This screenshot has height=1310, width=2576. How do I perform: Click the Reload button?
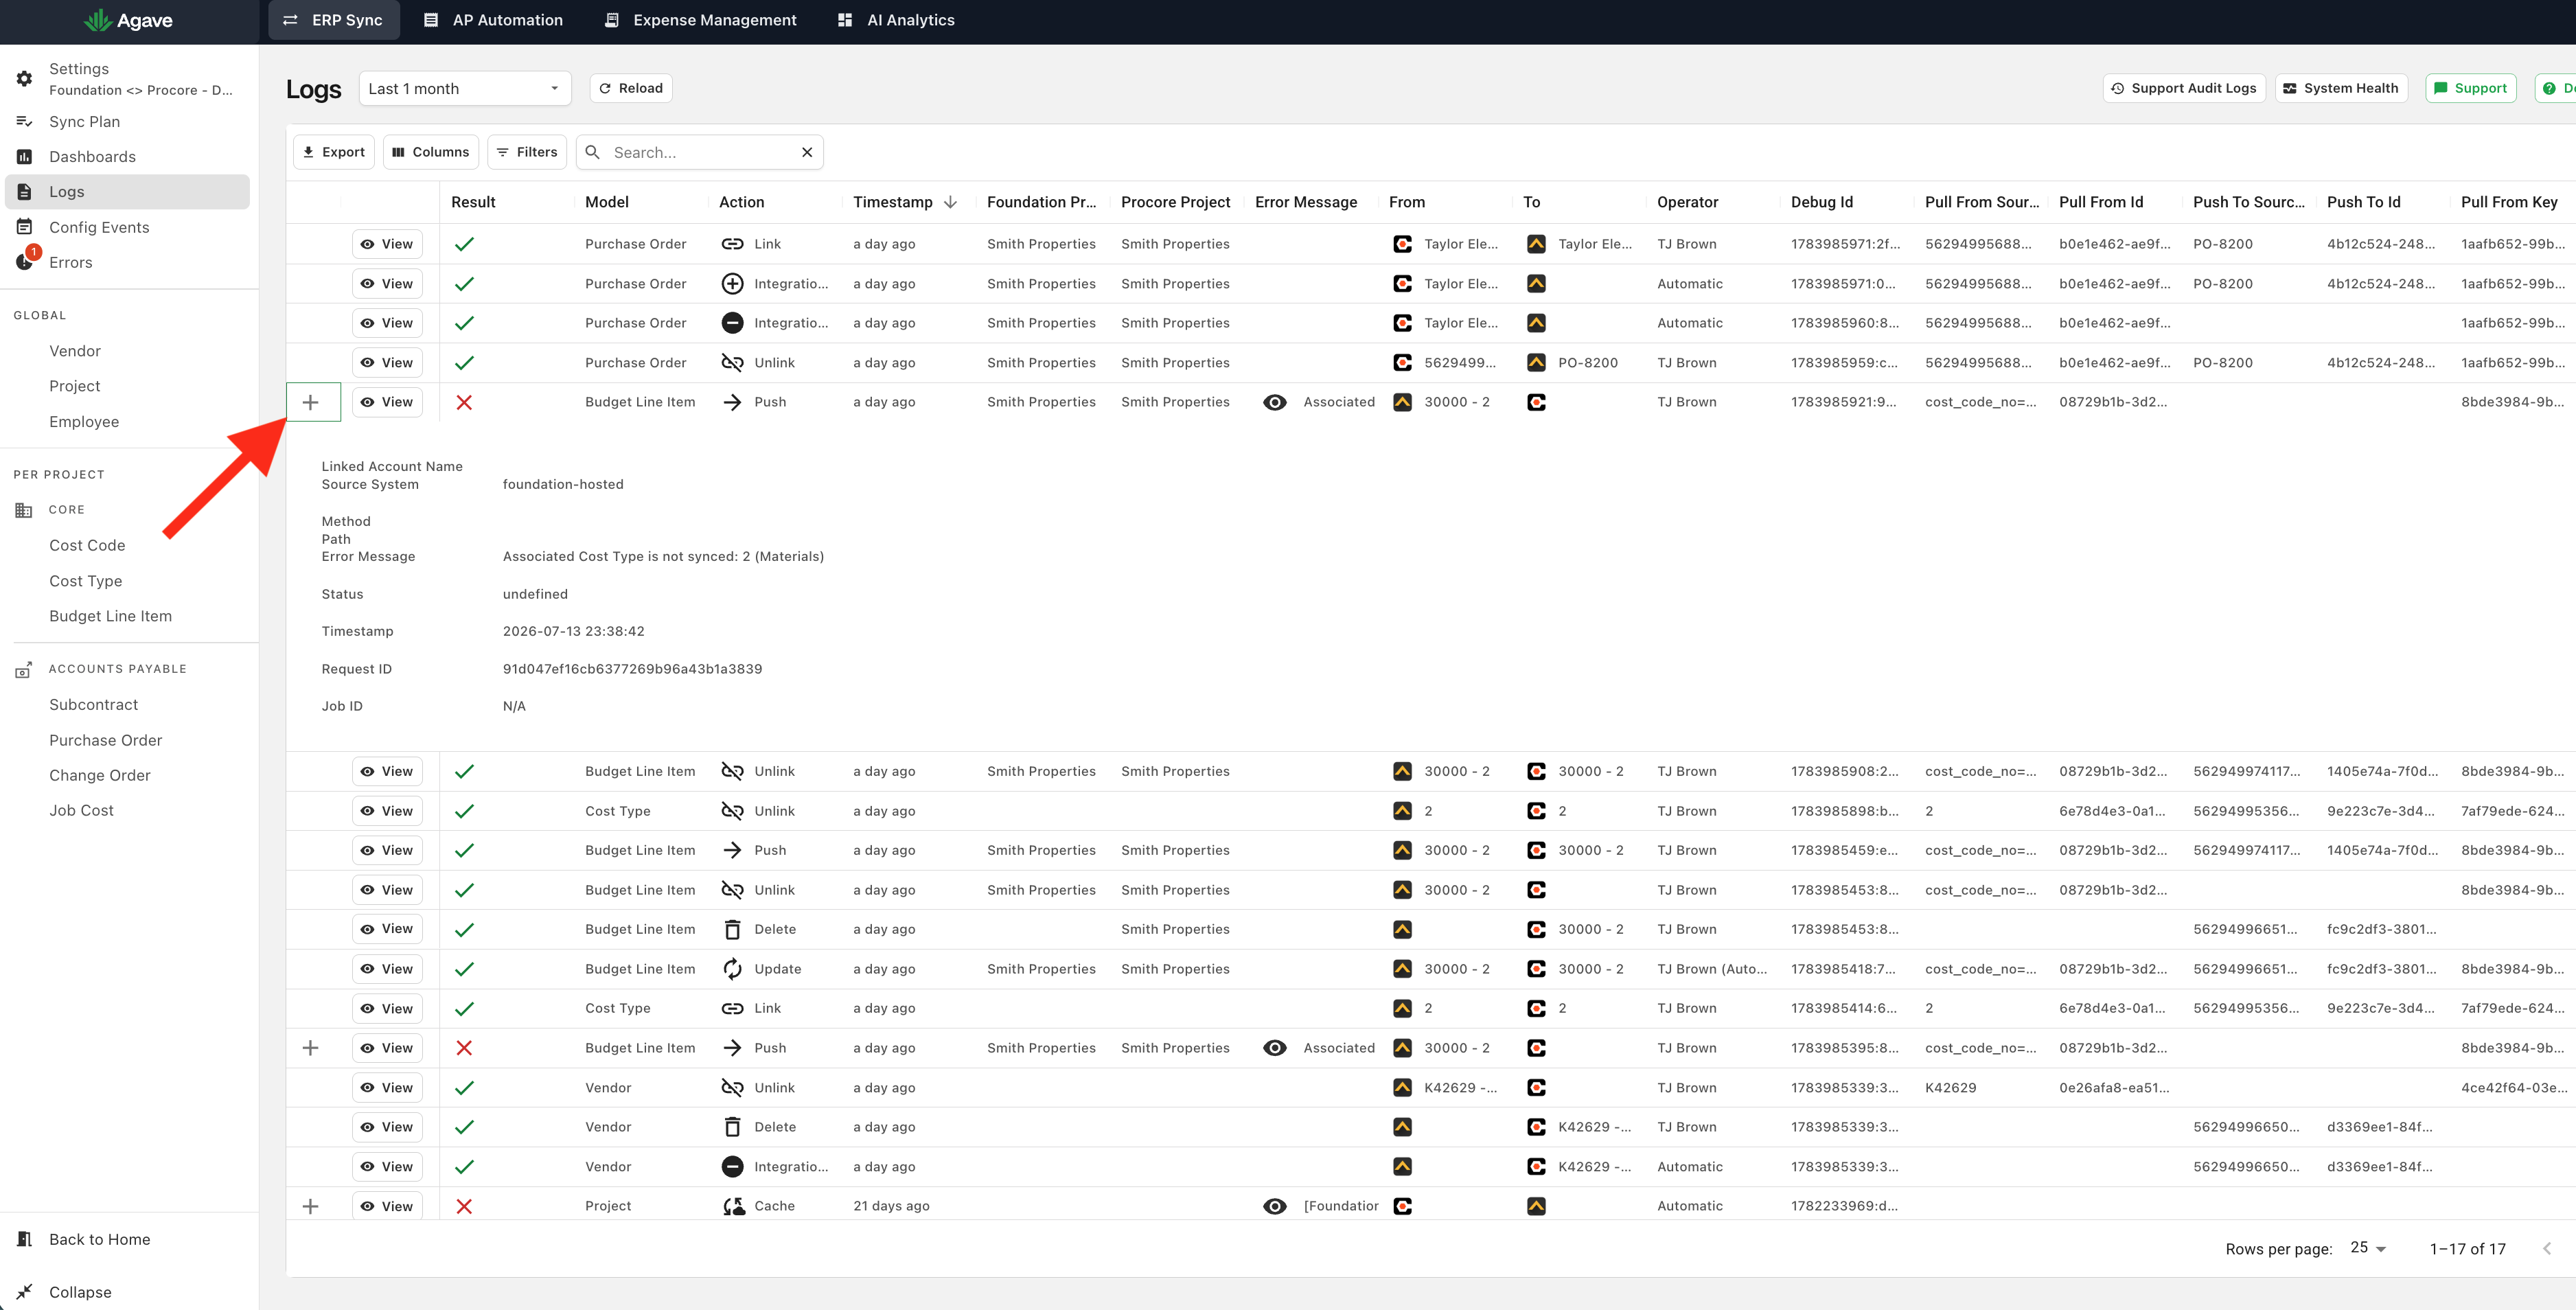point(631,88)
